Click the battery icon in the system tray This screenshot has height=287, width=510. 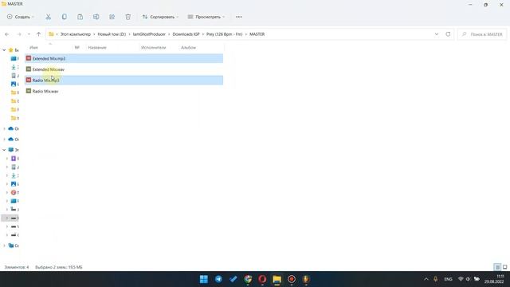click(477, 279)
